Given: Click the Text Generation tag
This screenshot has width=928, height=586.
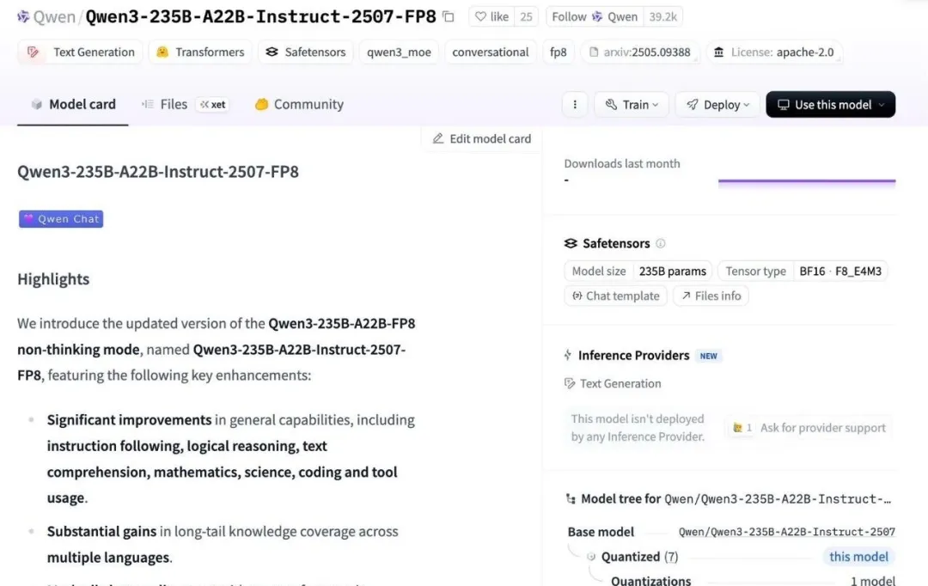Looking at the screenshot, I should 80,52.
